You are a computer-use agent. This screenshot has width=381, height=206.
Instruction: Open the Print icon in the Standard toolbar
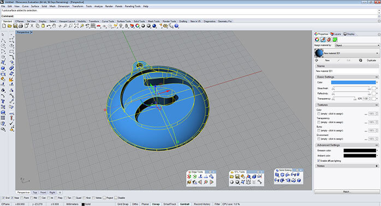[x=21, y=26]
